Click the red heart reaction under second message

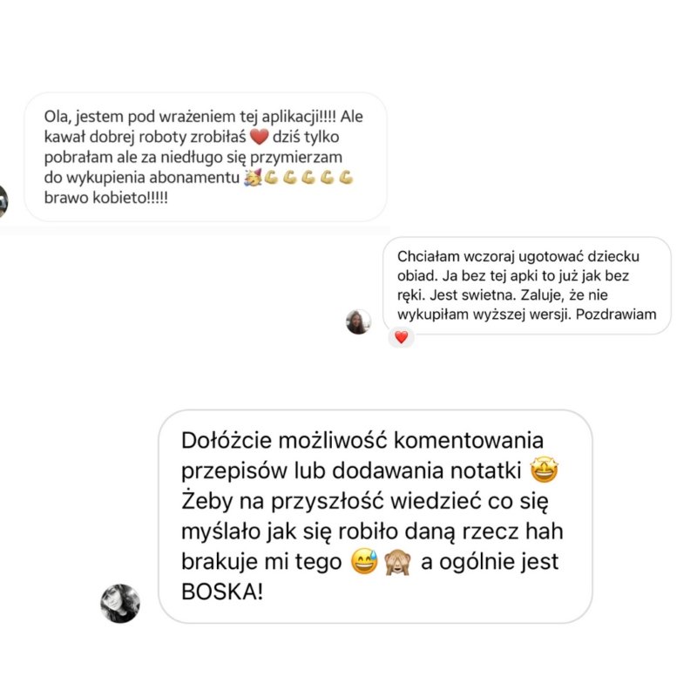[401, 337]
